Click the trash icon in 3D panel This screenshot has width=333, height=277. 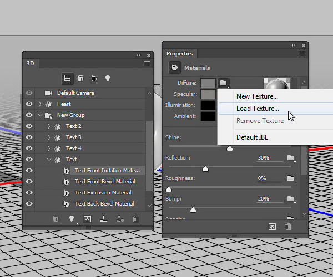[136, 219]
